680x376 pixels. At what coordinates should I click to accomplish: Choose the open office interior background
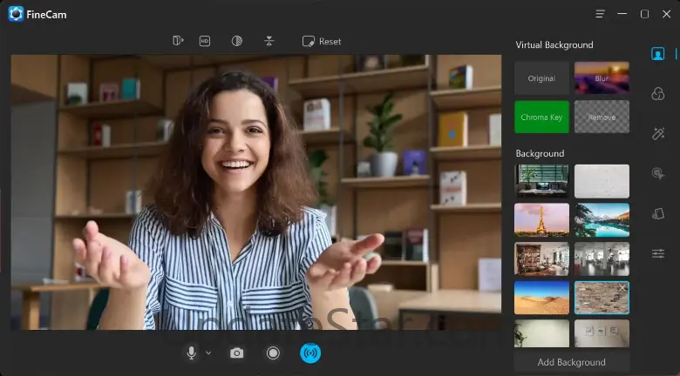pyautogui.click(x=602, y=258)
